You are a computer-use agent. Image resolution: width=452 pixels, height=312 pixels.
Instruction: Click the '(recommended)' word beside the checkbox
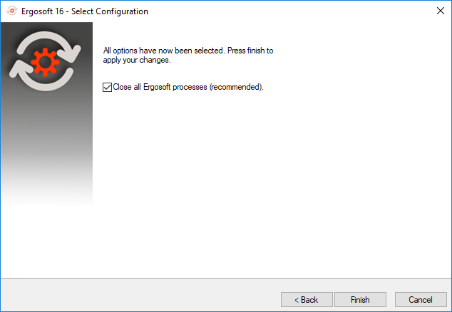pos(237,87)
